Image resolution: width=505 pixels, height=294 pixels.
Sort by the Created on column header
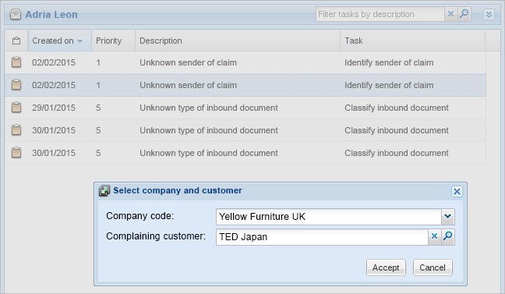click(x=59, y=41)
